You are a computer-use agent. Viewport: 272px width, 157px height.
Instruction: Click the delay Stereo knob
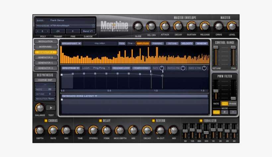pos(93,131)
